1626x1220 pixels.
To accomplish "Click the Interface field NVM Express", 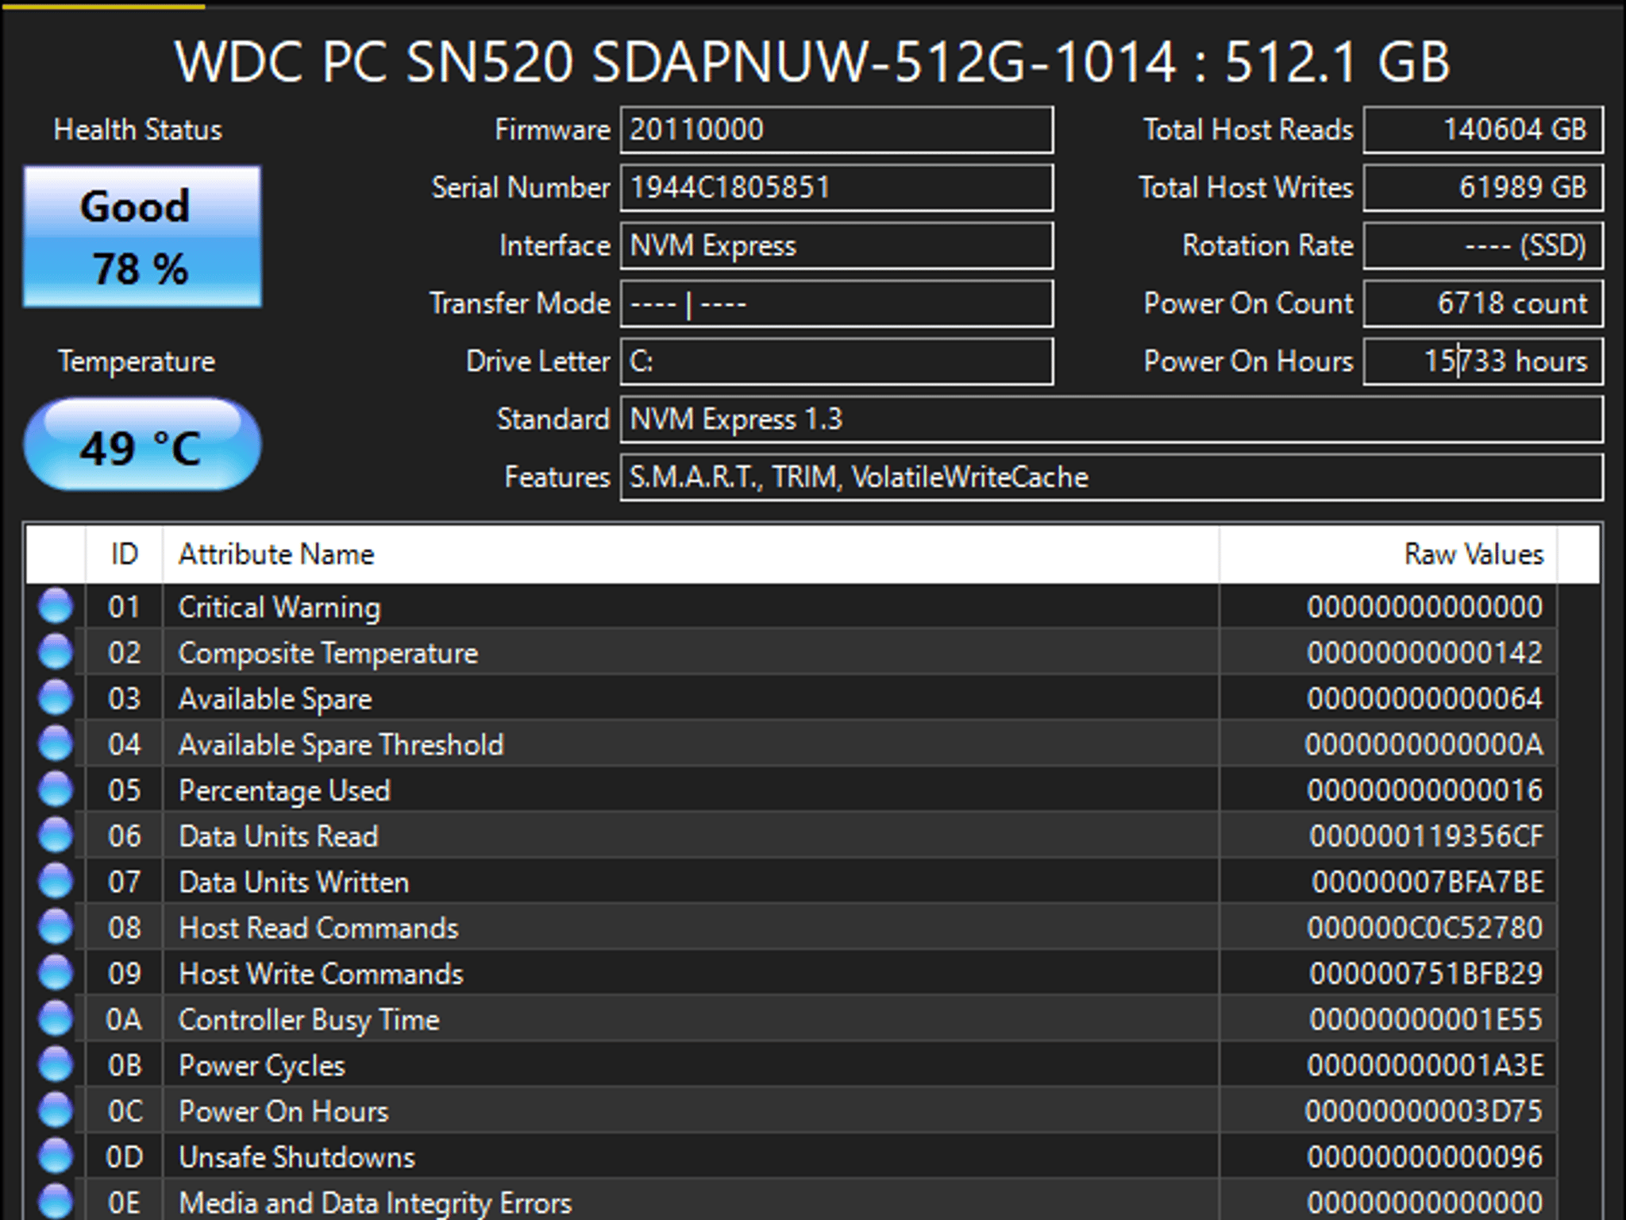I will click(x=837, y=245).
